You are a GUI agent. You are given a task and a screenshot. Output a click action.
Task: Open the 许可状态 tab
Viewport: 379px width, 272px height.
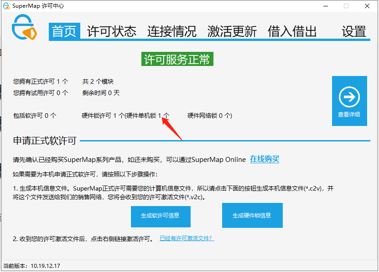tap(111, 31)
